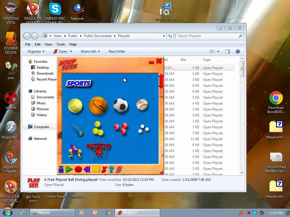The height and width of the screenshot is (217, 290).
Task: Click the red record circle in Souptoys
Action: [78, 169]
